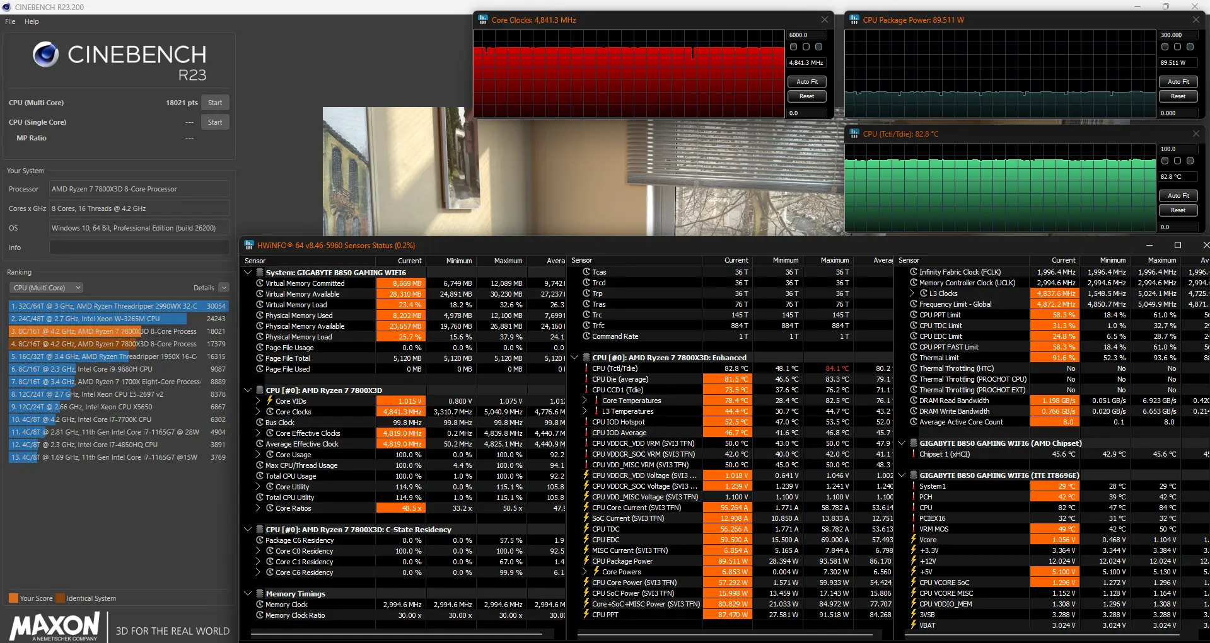The height and width of the screenshot is (643, 1210).
Task: Collapse the AMD Ryzen 7 7800X3D: Enhanced group
Action: coord(575,358)
